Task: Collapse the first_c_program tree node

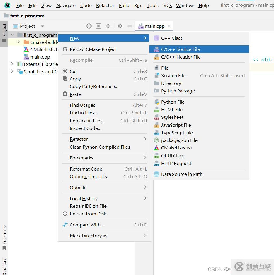Action: click(x=12, y=35)
